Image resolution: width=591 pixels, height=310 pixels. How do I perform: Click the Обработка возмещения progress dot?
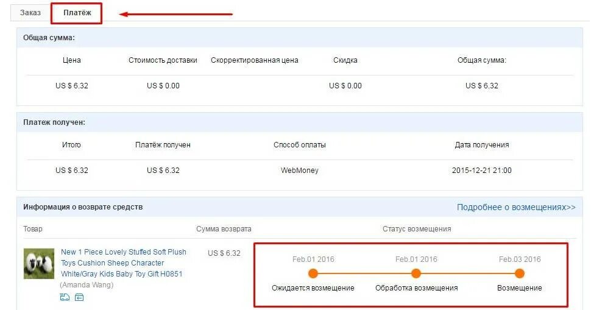[416, 273]
